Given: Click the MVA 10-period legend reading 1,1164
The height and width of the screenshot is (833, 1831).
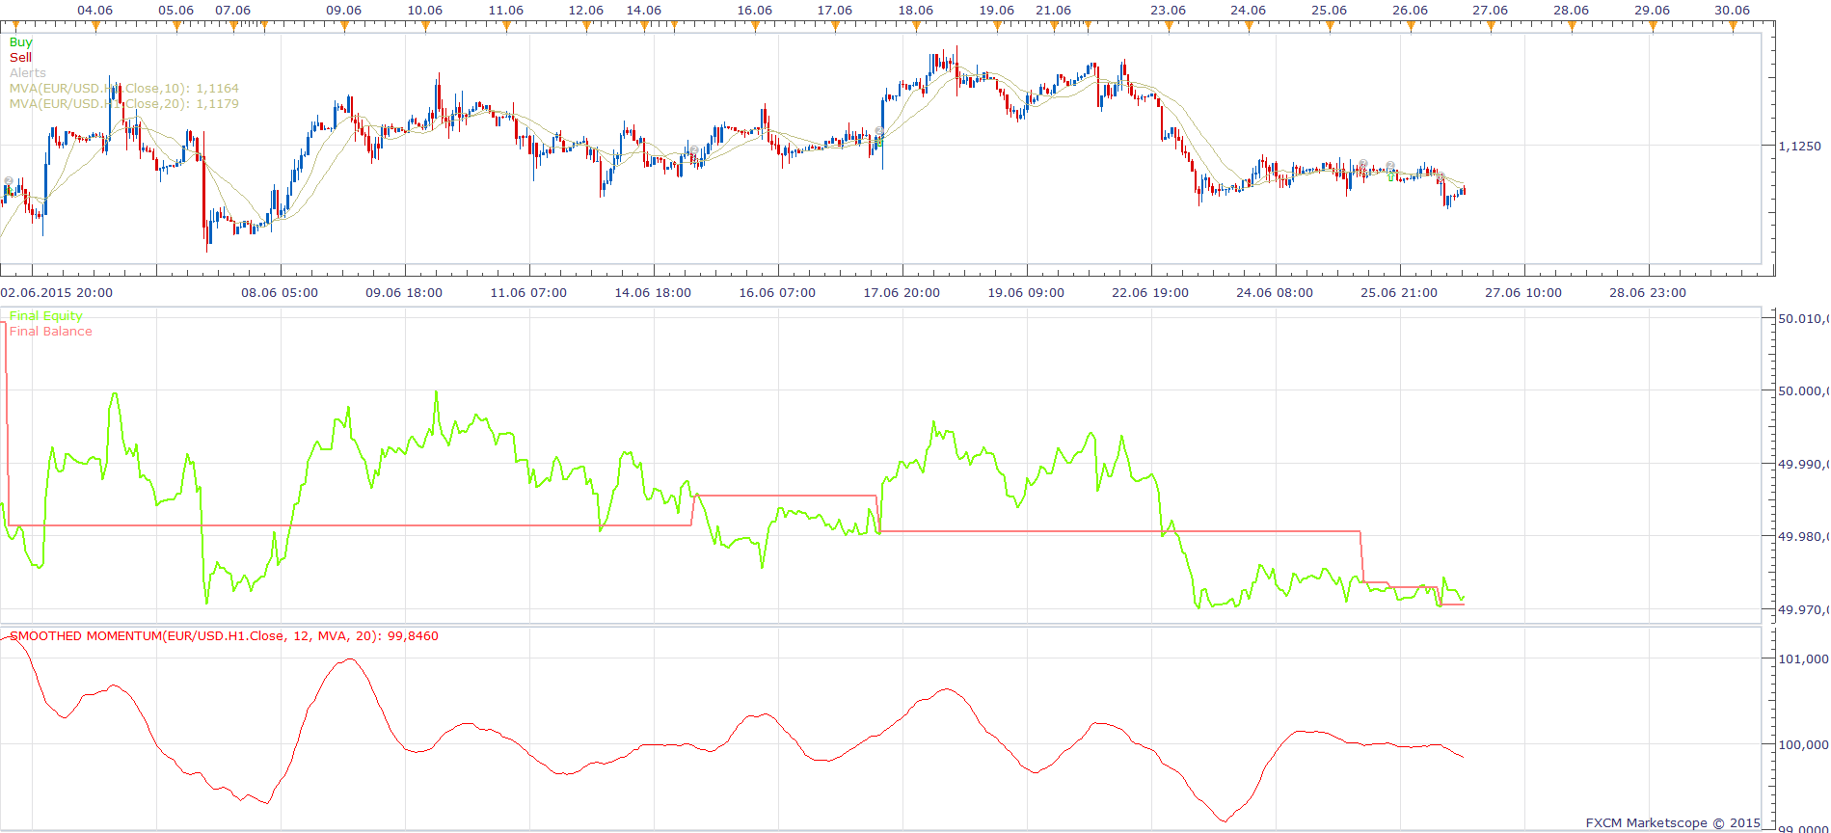Looking at the screenshot, I should (124, 89).
